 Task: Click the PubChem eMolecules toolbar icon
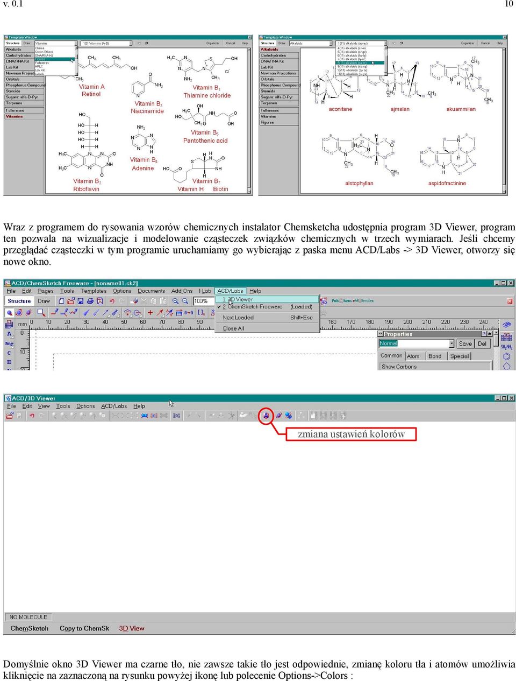tap(352, 301)
